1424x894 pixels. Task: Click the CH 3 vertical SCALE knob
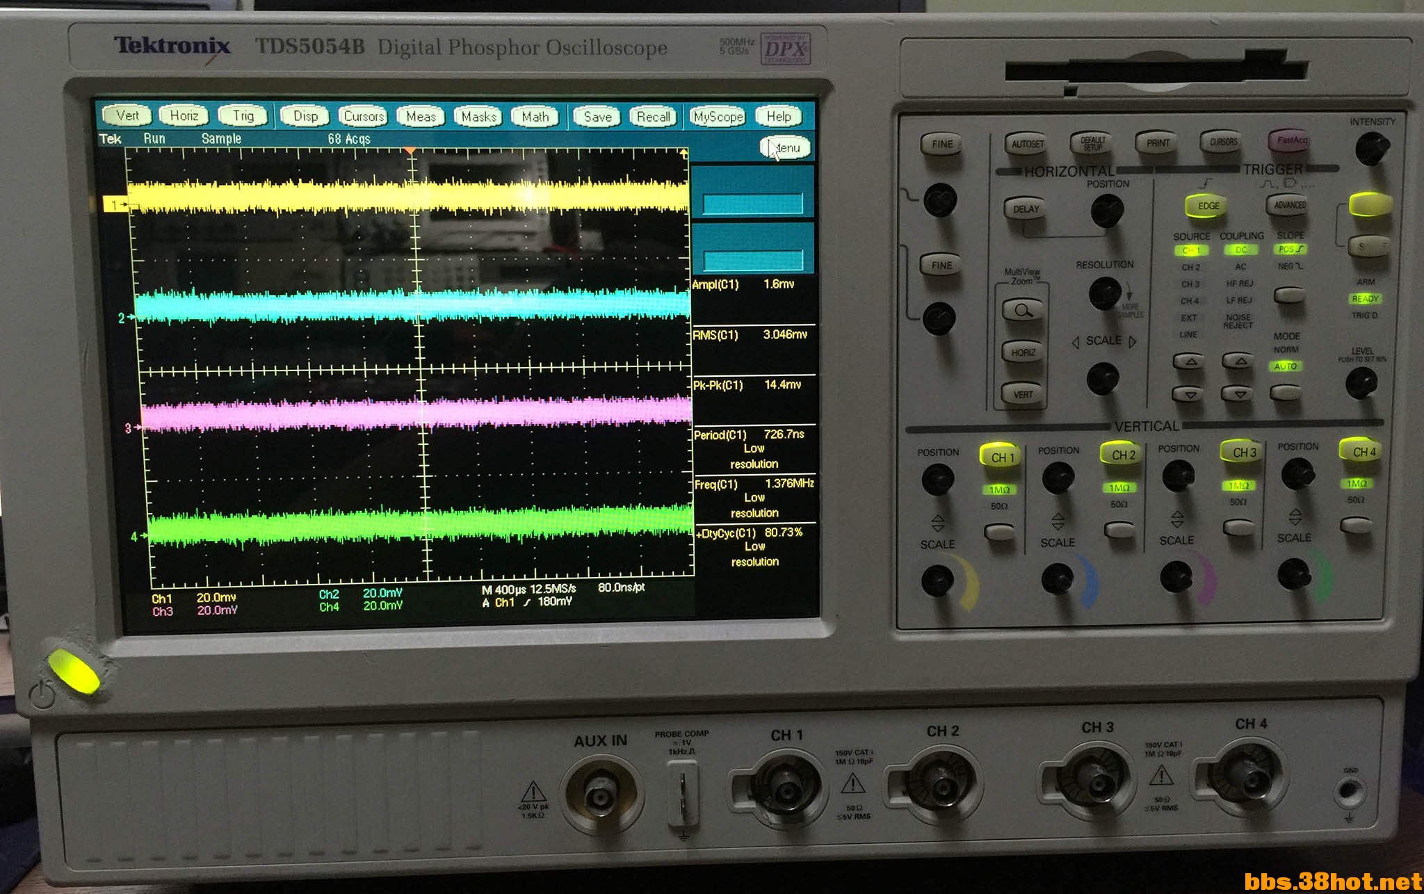pos(1176,576)
